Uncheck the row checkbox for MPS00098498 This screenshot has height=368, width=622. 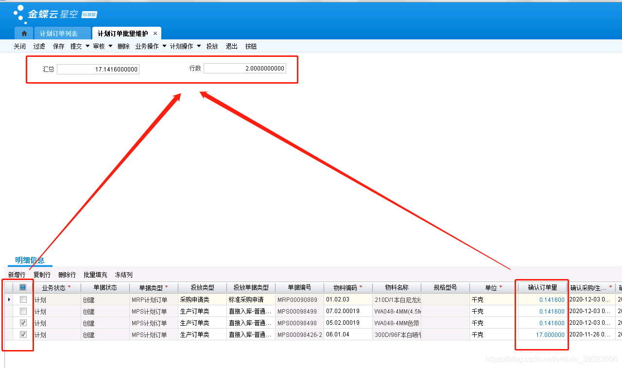click(23, 323)
